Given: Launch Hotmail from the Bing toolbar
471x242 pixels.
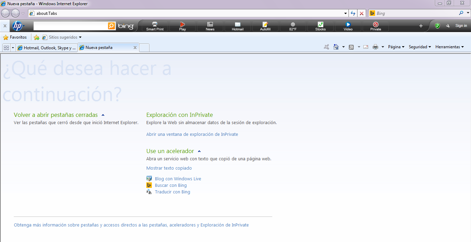Looking at the screenshot, I should click(x=237, y=26).
